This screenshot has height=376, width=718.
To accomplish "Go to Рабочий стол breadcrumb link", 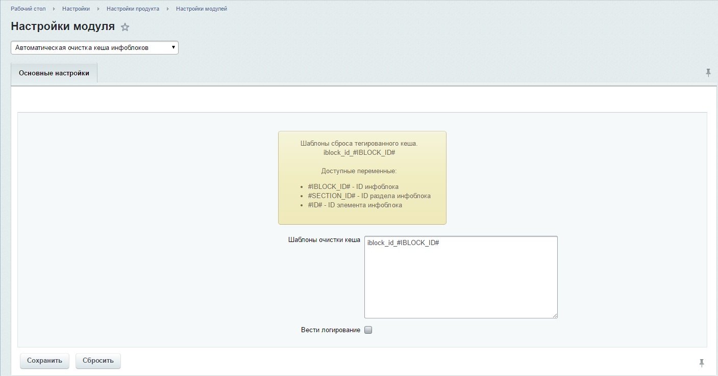I will tap(28, 9).
